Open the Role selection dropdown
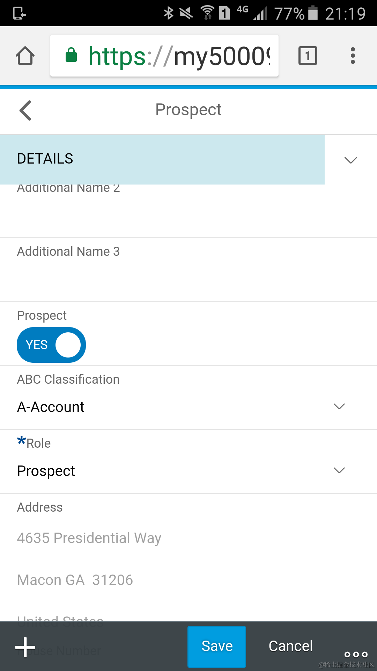Viewport: 377px width, 671px height. point(339,470)
